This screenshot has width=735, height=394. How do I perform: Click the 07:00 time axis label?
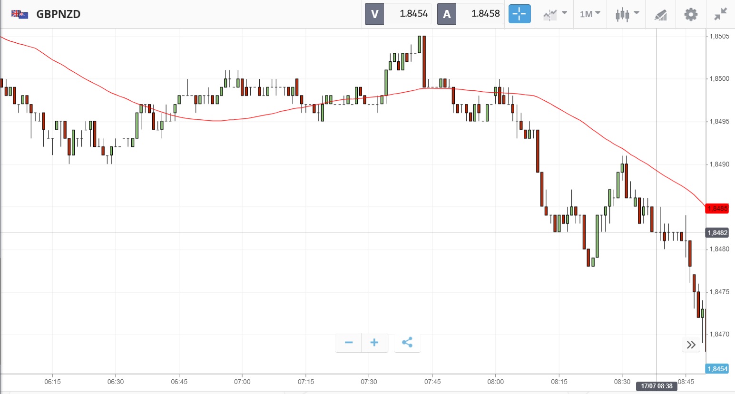coord(242,382)
